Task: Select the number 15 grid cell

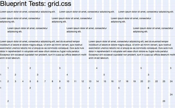Action: (x=105, y=81)
